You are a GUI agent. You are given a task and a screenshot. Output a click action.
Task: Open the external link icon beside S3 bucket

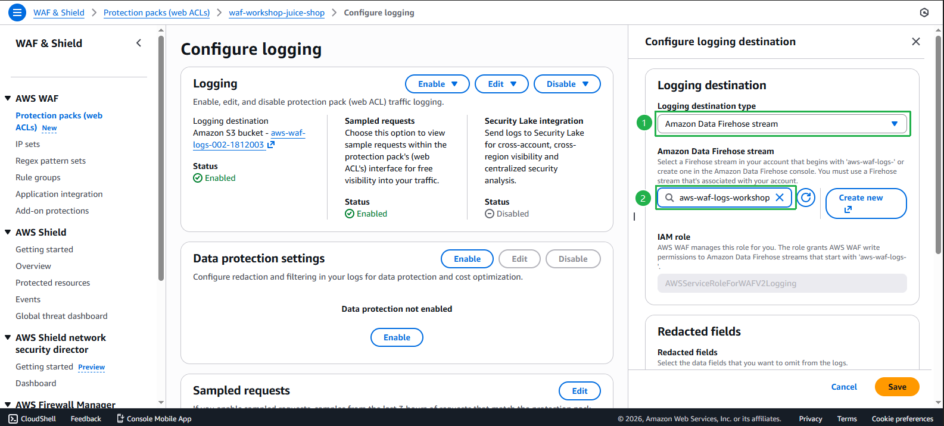point(271,145)
